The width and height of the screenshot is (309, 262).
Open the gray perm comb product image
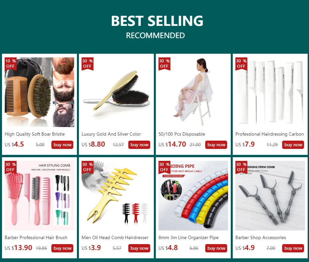click(270, 196)
